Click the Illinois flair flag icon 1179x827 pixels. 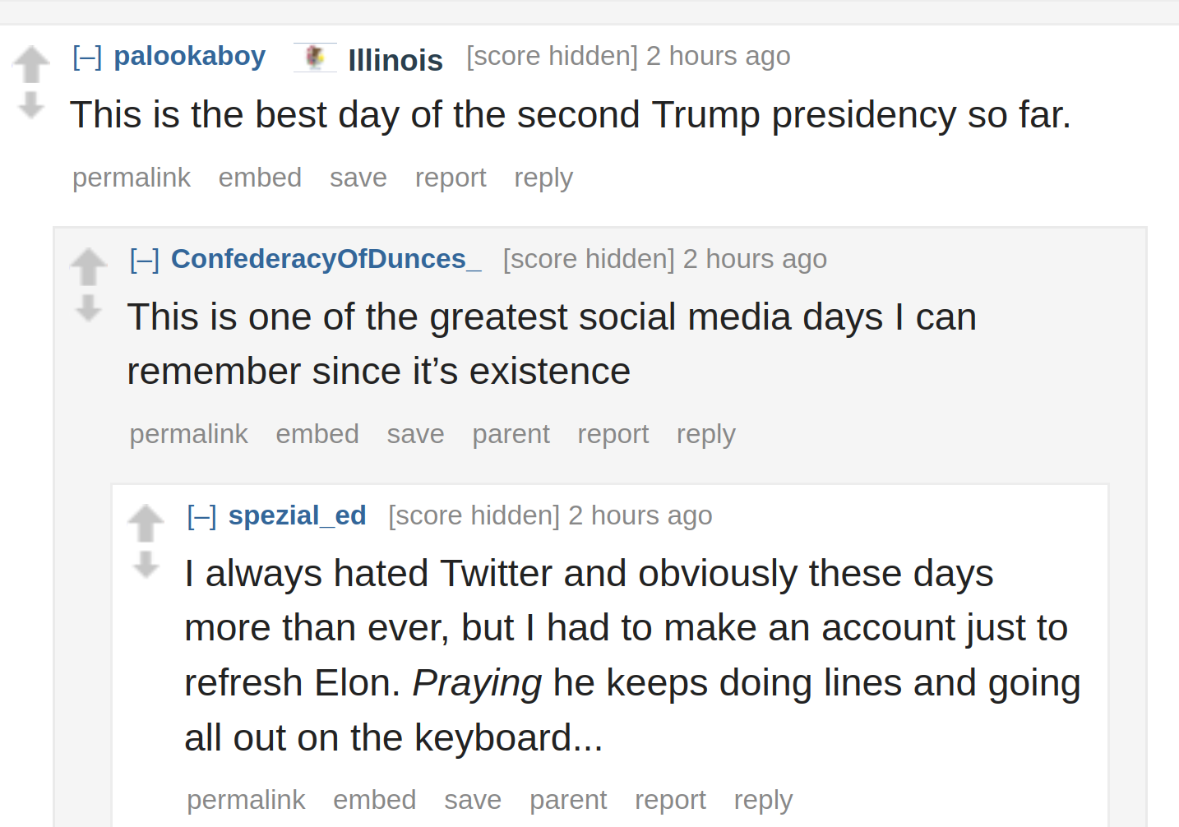(315, 58)
